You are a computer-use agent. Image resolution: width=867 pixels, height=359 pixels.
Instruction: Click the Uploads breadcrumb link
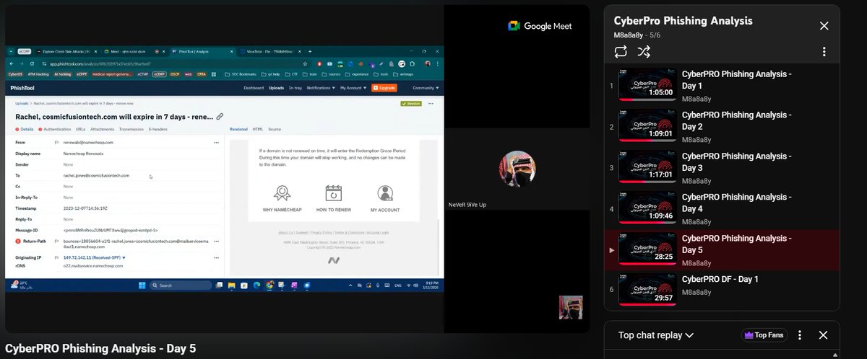pyautogui.click(x=22, y=104)
